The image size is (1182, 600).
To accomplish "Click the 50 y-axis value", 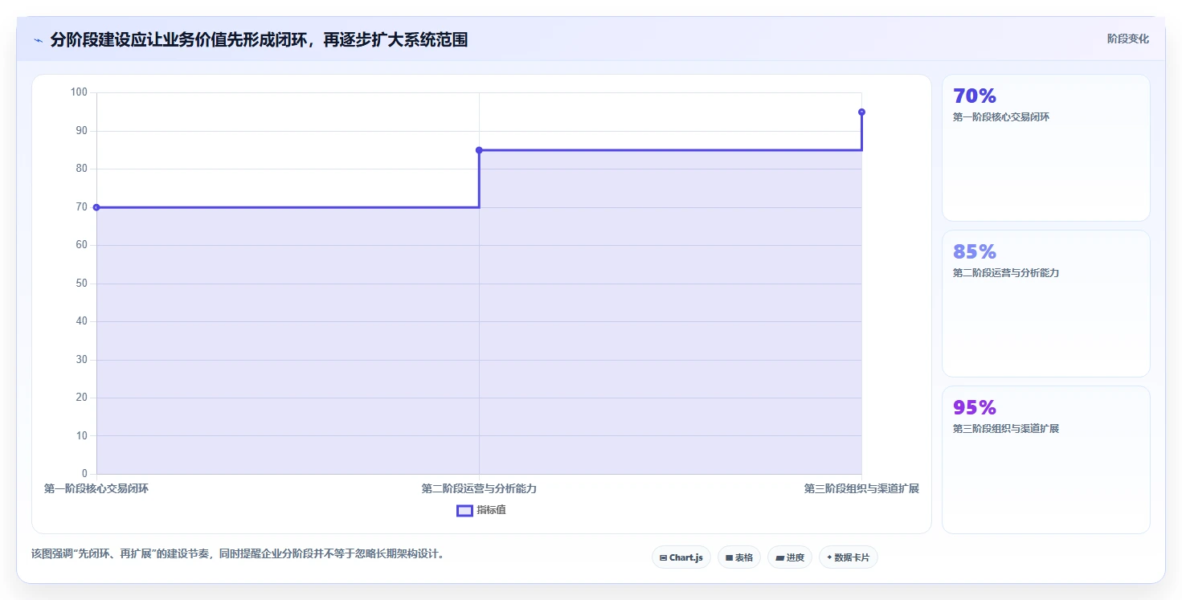I will tap(81, 284).
